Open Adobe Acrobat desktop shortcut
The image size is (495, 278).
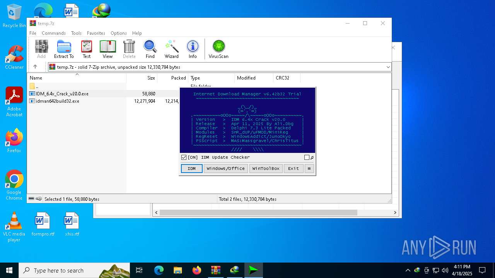[14, 102]
